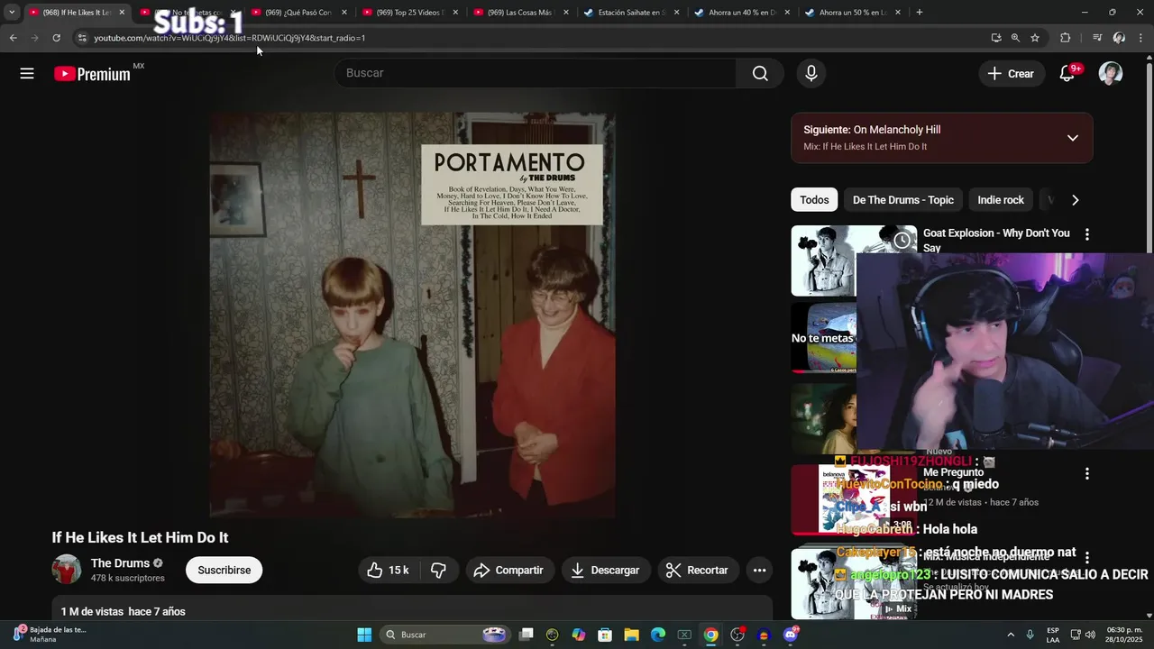Show hidden system tray icons
1154x649 pixels.
pos(1011,635)
